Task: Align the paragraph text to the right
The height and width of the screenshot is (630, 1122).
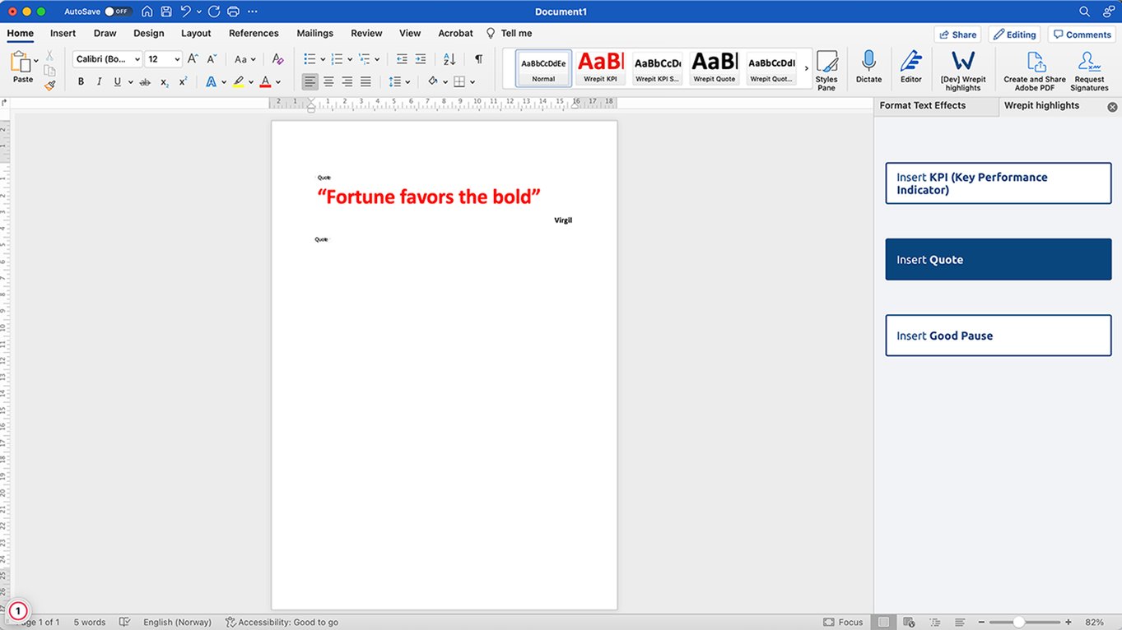Action: 347,82
